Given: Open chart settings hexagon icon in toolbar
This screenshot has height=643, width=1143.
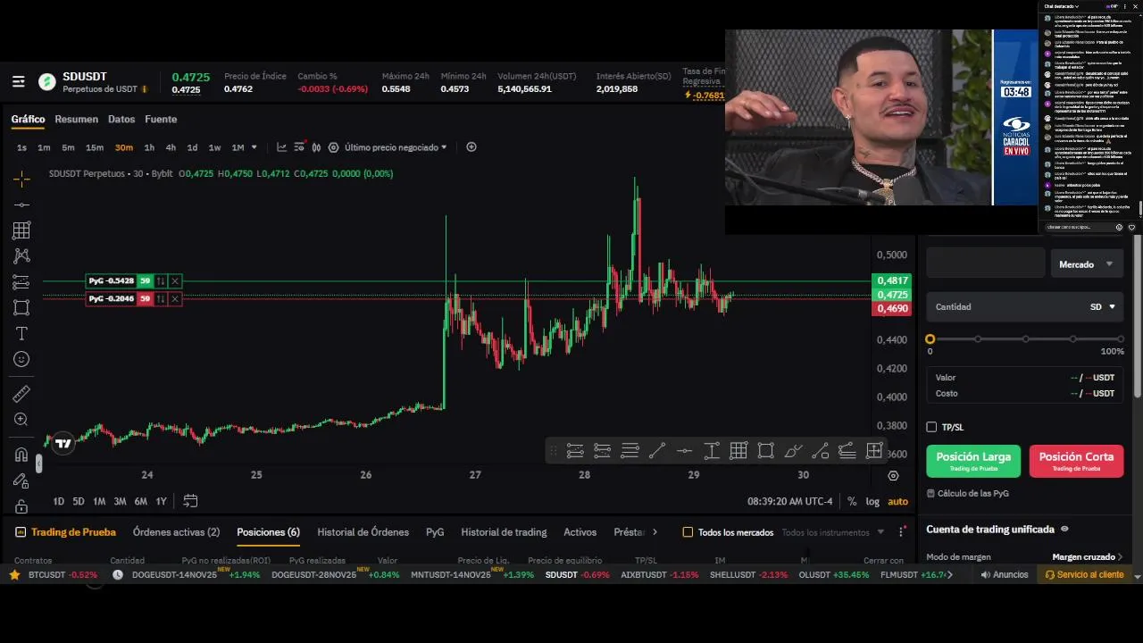Looking at the screenshot, I should click(x=333, y=147).
